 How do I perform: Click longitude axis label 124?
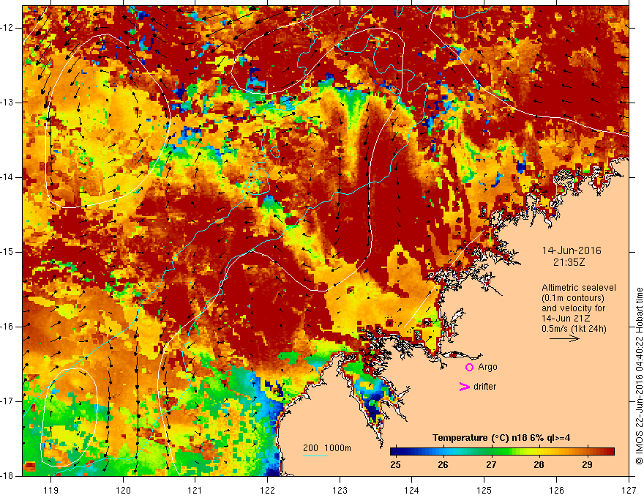411,490
